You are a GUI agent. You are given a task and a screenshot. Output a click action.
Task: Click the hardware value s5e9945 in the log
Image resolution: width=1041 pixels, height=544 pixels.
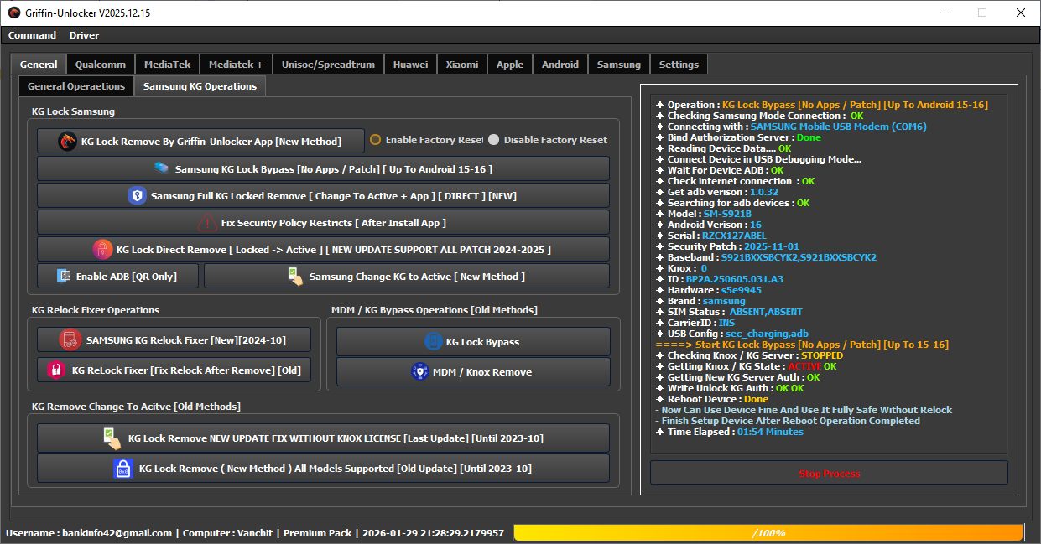point(740,290)
